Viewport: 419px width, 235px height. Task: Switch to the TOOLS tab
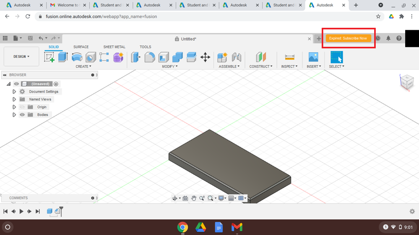[146, 47]
